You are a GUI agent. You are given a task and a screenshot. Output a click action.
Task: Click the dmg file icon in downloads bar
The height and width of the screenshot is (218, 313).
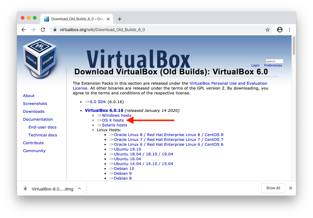coord(25,188)
